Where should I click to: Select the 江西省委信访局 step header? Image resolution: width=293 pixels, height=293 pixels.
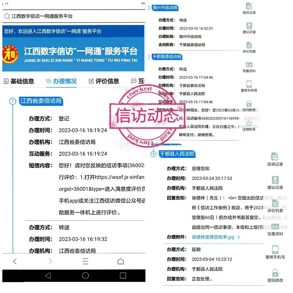[x=41, y=101]
